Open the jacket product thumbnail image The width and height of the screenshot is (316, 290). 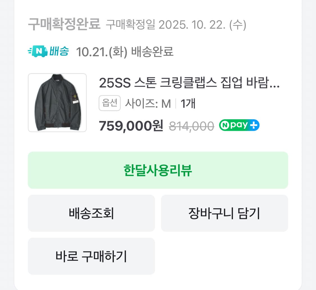tap(57, 102)
